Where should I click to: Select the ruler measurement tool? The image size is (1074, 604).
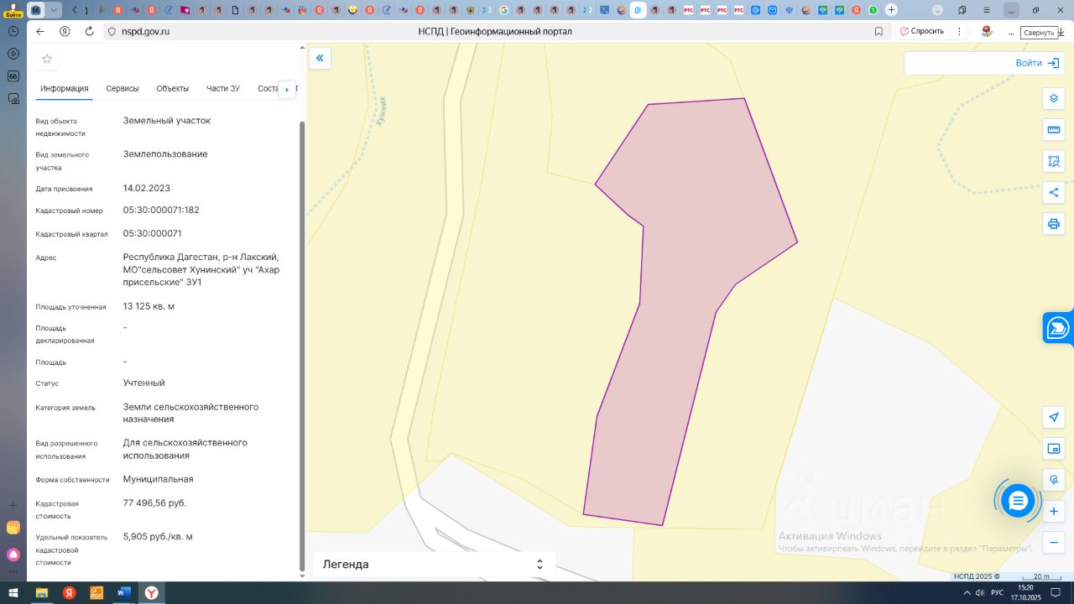[x=1054, y=130]
